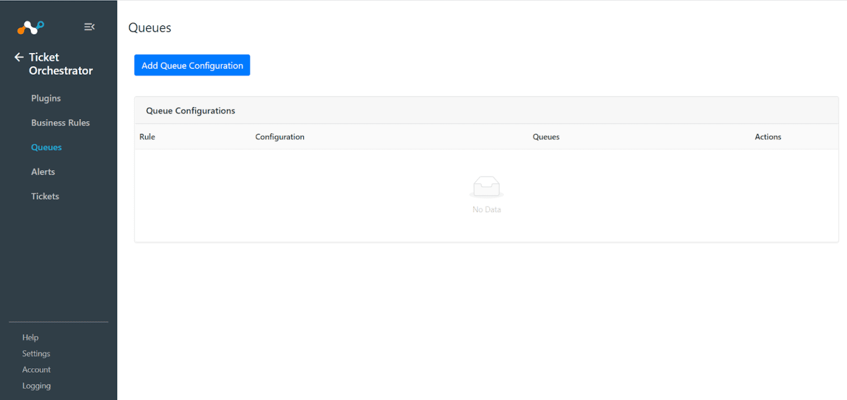Screen dimensions: 847x400
Task: Navigate to Business Rules
Action: tap(61, 122)
